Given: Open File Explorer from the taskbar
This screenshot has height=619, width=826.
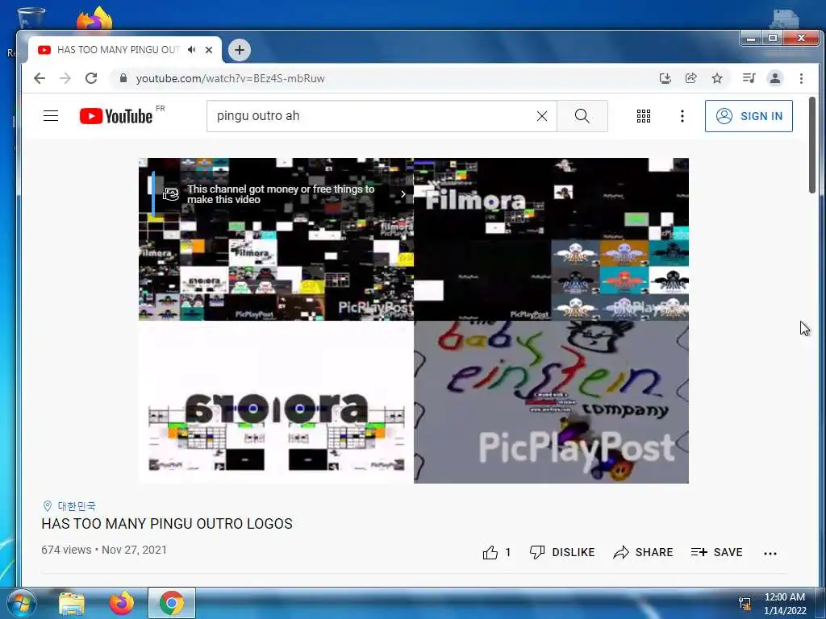Looking at the screenshot, I should click(72, 603).
